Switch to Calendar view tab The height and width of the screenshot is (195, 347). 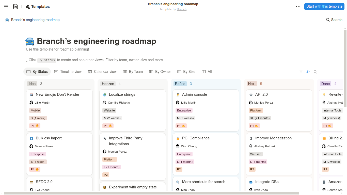pos(102,72)
